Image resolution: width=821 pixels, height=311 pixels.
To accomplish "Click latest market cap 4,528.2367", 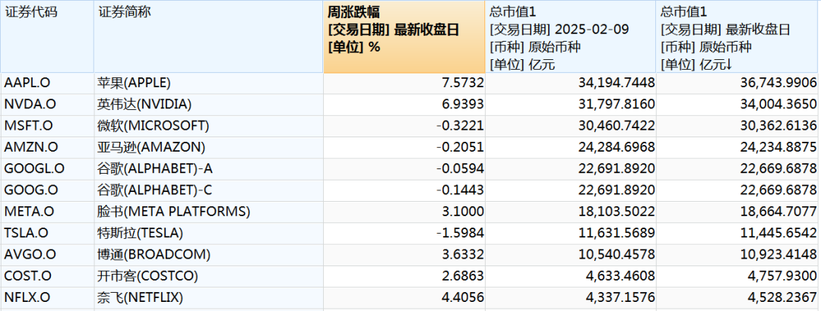I will [x=782, y=297].
